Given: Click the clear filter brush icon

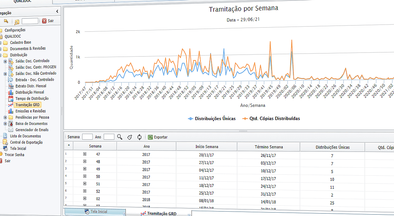Looking at the screenshot, I should click(130, 137).
